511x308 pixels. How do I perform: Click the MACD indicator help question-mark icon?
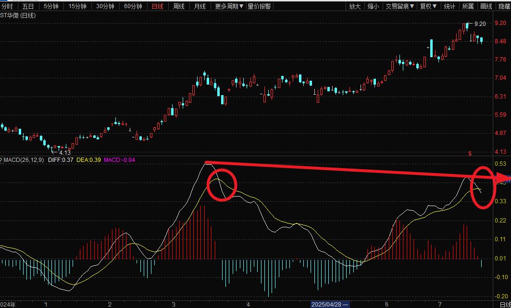[1, 160]
